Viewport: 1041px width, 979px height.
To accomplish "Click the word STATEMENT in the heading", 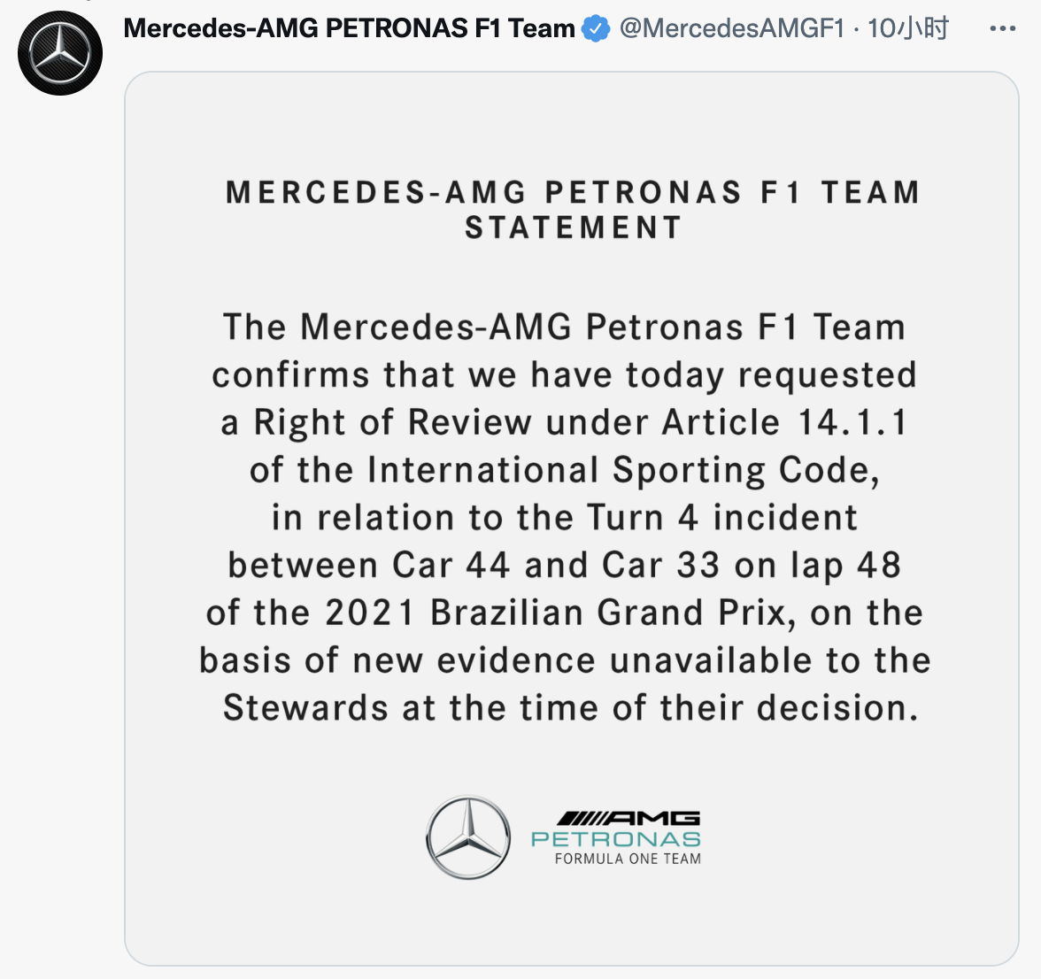I will (574, 228).
